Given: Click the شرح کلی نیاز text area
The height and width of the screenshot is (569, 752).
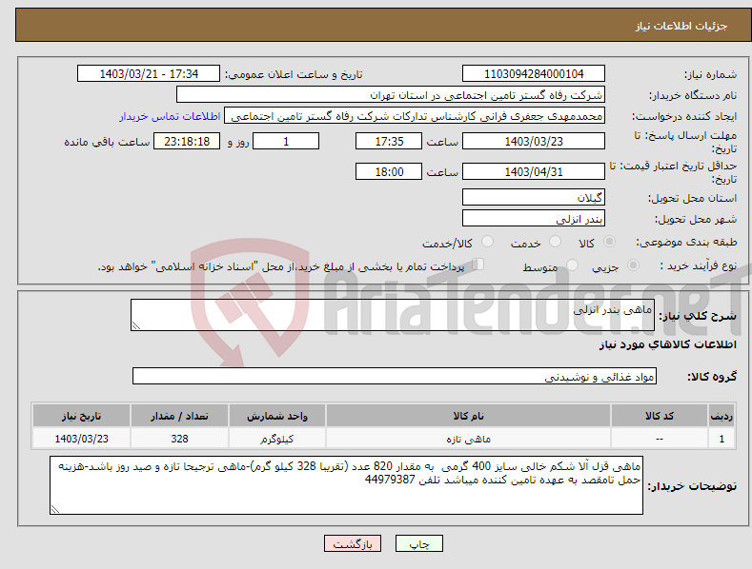Looking at the screenshot, I should click(393, 315).
